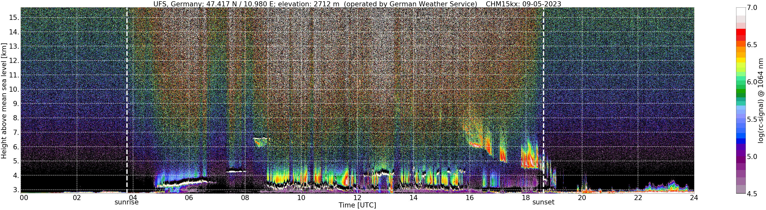The image size is (766, 210).
Task: Click colorbar value '6.5'
Action: (x=752, y=45)
